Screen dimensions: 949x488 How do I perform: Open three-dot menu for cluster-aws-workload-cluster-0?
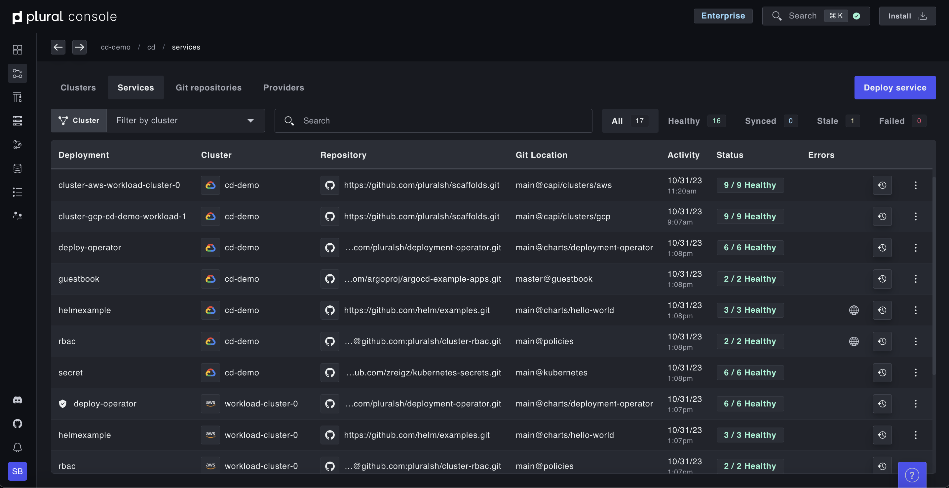pos(916,185)
